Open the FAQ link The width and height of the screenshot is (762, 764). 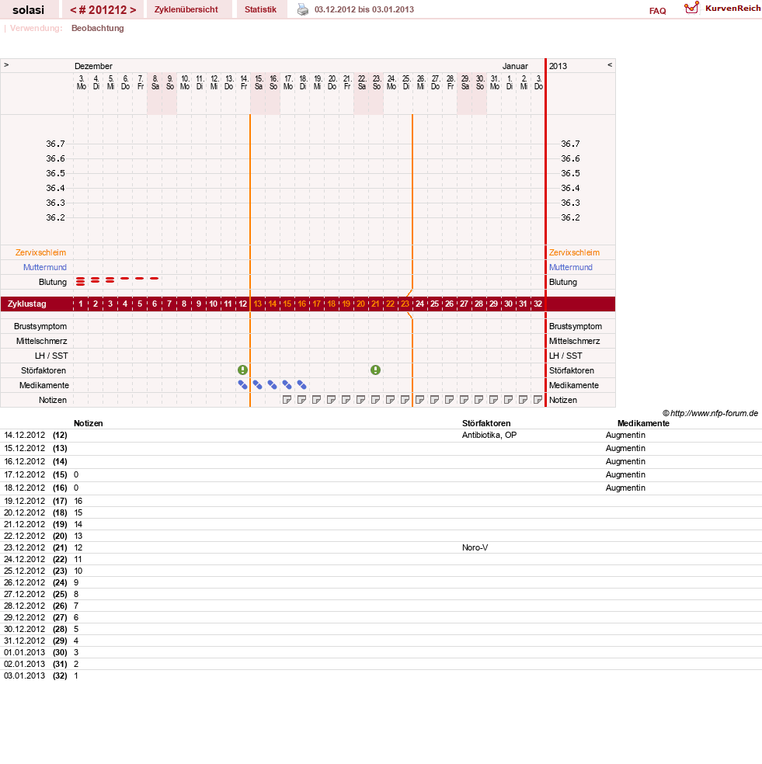pyautogui.click(x=657, y=11)
